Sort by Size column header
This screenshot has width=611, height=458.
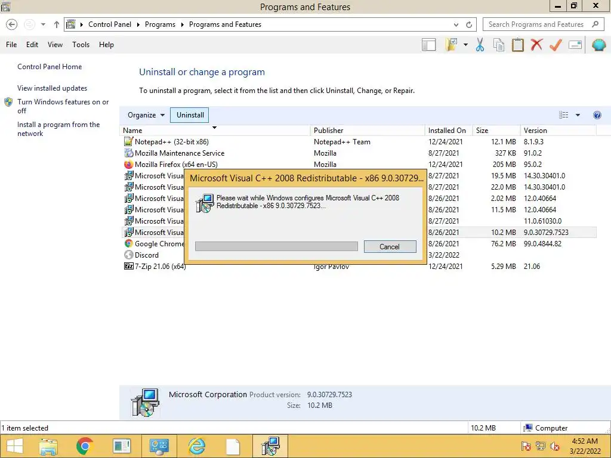[496, 131]
